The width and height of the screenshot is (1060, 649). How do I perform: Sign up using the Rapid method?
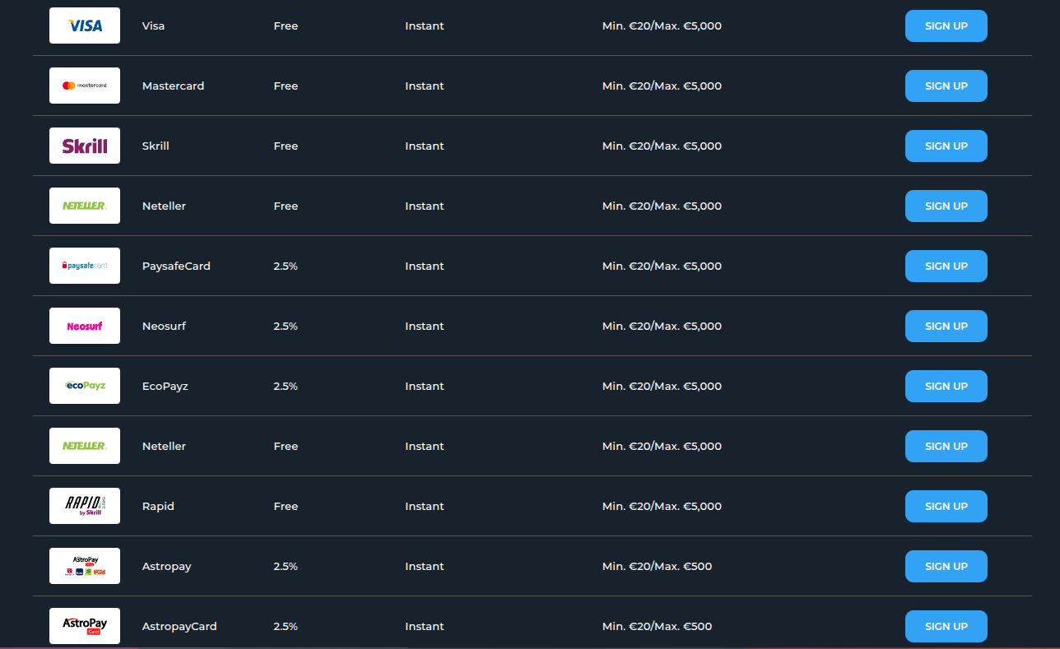946,506
